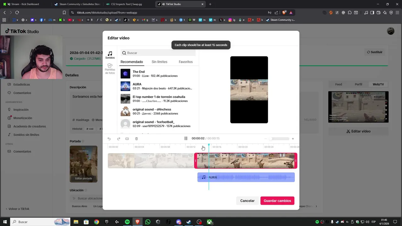Switch to the Recomendado sounds tab

(132, 62)
